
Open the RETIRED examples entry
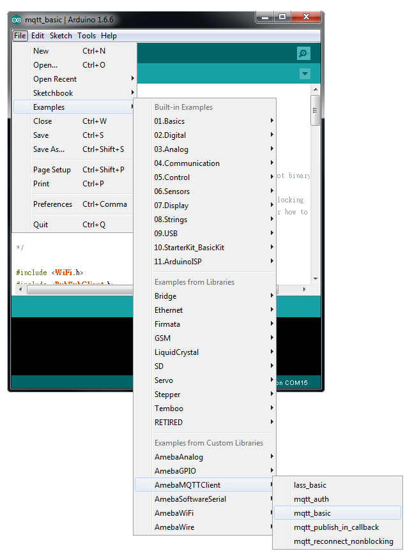click(205, 423)
